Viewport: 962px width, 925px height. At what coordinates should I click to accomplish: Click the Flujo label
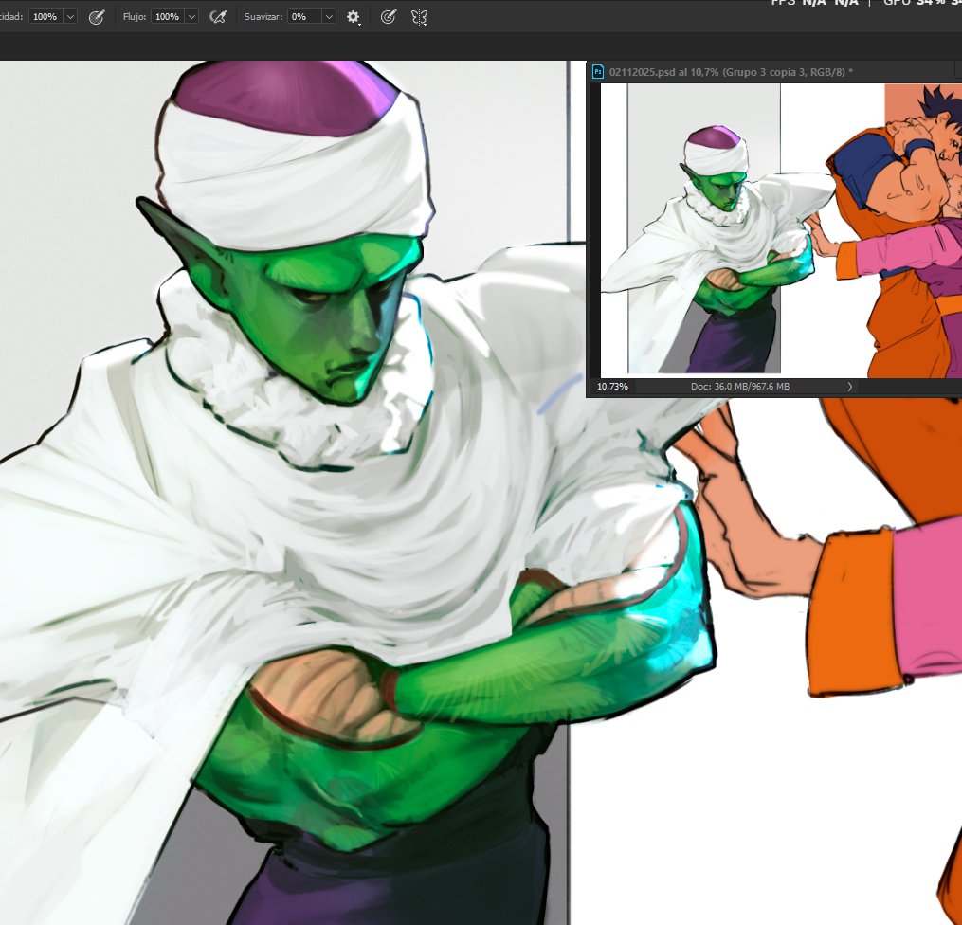pyautogui.click(x=135, y=17)
